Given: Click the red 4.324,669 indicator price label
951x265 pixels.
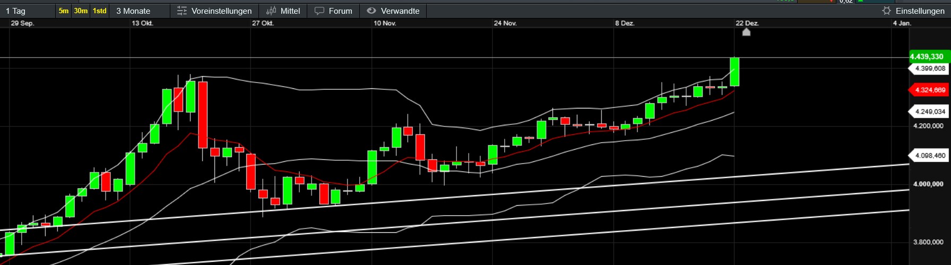Looking at the screenshot, I should 930,90.
